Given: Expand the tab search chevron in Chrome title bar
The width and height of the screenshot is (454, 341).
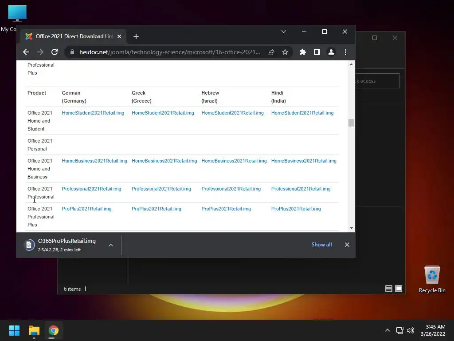Looking at the screenshot, I should click(x=284, y=32).
